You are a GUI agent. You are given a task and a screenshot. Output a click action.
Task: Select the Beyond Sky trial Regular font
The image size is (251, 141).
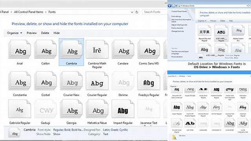[204, 31]
